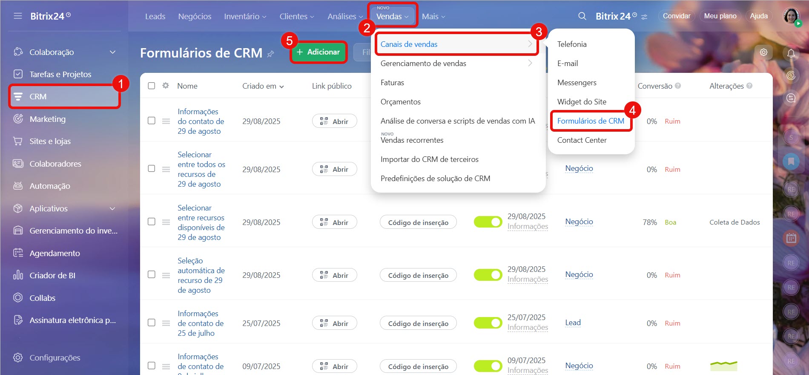This screenshot has height=375, width=809.
Task: Check 'Informações do contato de 29 de agosto' row
Action: pyautogui.click(x=152, y=121)
